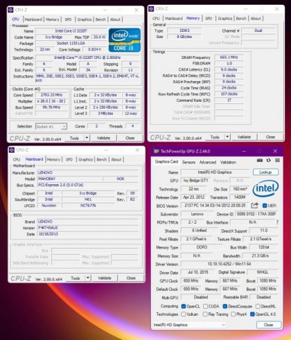Open Graphics tab in Mainboard window
Viewport: 291px width, 340px height.
(x=85, y=159)
